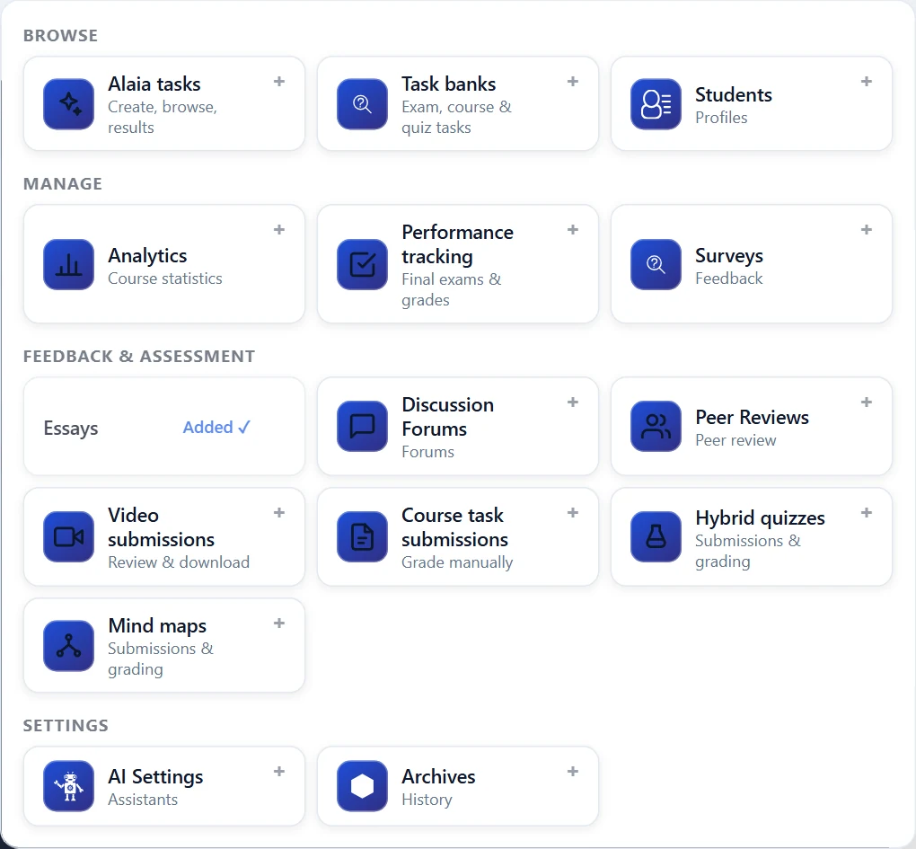Click the AI Settings robot icon

pos(68,786)
